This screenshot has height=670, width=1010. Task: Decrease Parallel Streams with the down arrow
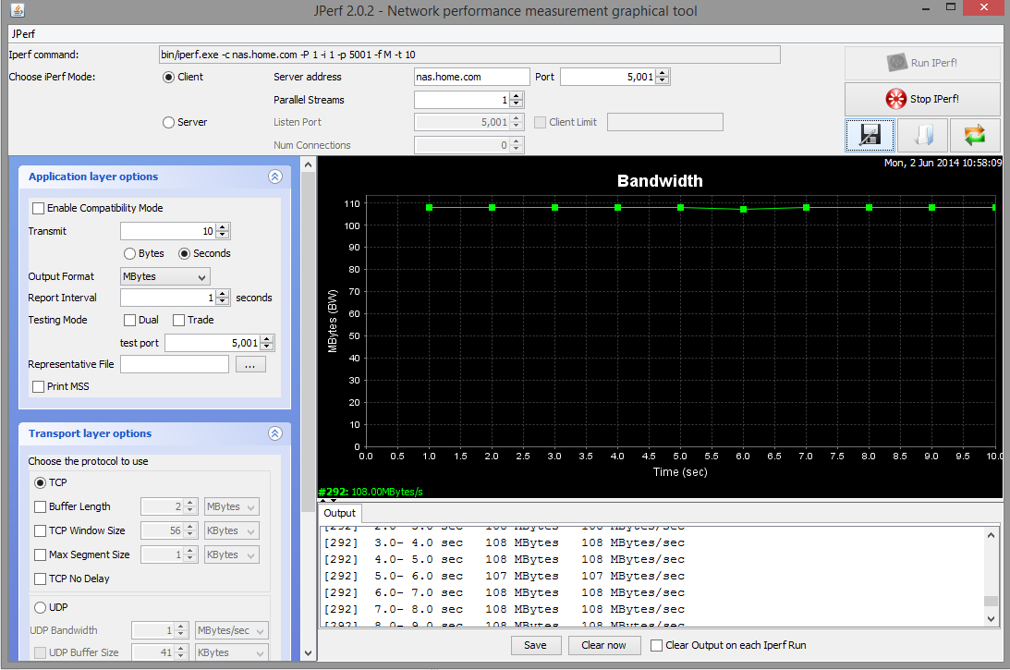point(516,104)
